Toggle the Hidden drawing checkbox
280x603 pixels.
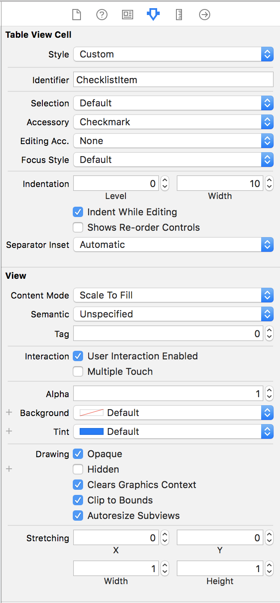[x=78, y=469]
